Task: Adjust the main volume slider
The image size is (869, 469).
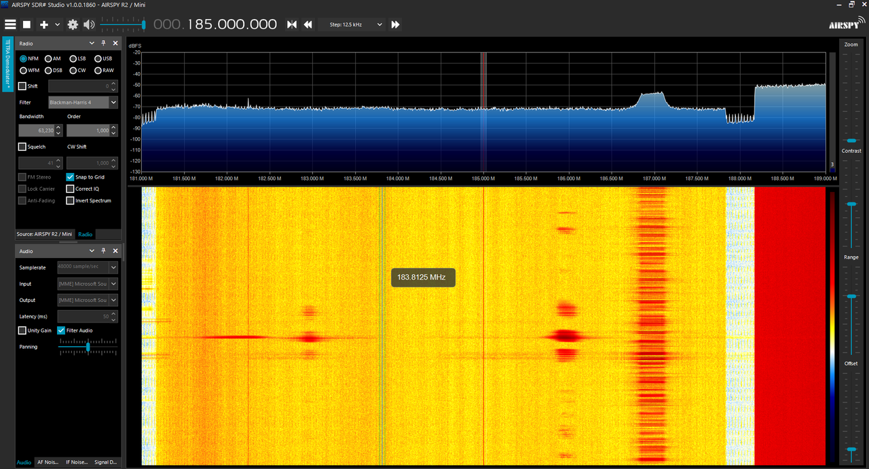Action: (x=122, y=24)
